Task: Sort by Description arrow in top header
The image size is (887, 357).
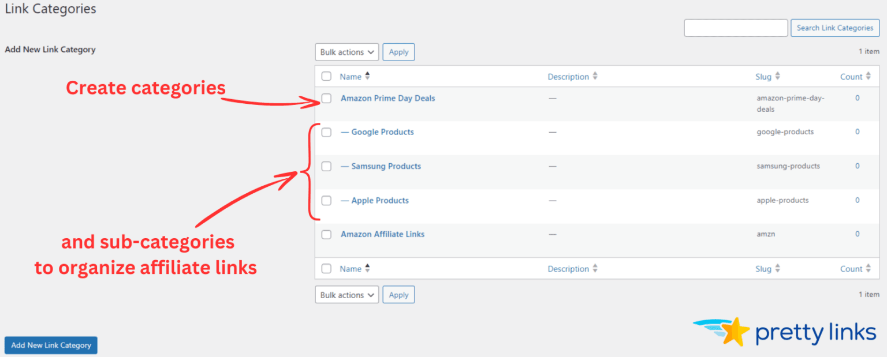Action: pyautogui.click(x=595, y=76)
